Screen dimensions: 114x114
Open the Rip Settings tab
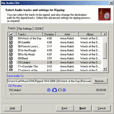tap(25, 29)
